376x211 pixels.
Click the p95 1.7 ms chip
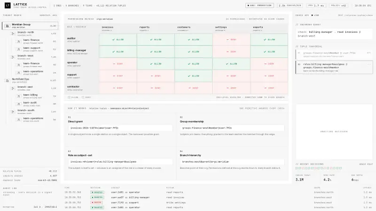coord(316,5)
